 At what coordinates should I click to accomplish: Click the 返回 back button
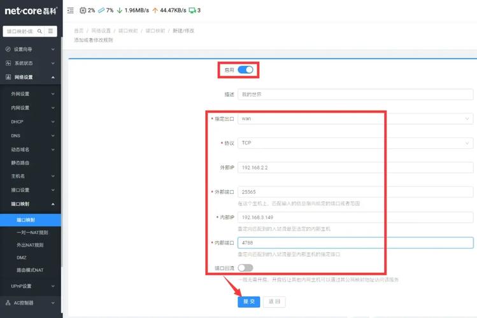coord(274,301)
